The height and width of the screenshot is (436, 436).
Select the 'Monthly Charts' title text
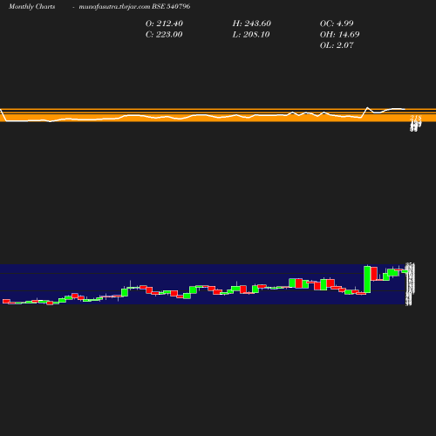click(x=32, y=7)
